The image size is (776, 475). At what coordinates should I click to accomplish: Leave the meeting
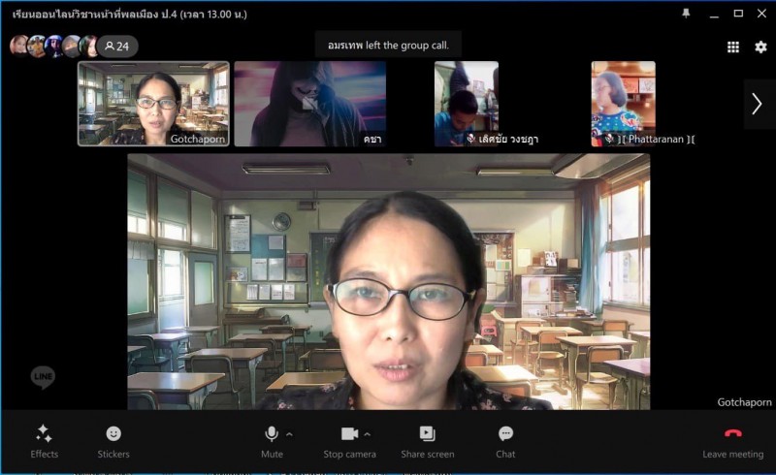coord(732,441)
